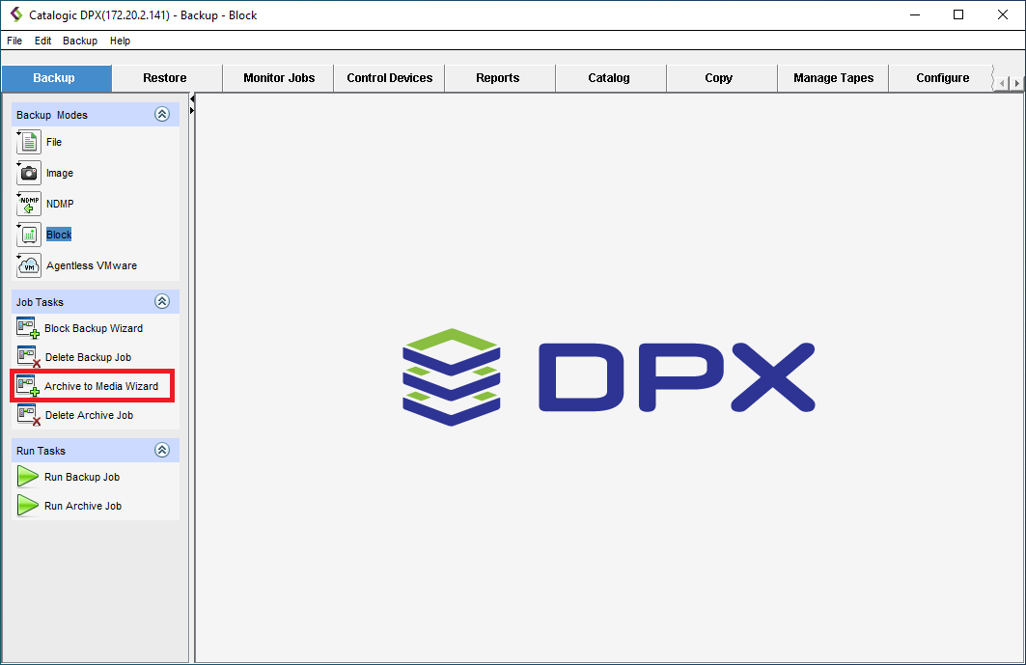This screenshot has width=1026, height=665.
Task: Click the Delete Archive Job link
Action: (x=89, y=415)
